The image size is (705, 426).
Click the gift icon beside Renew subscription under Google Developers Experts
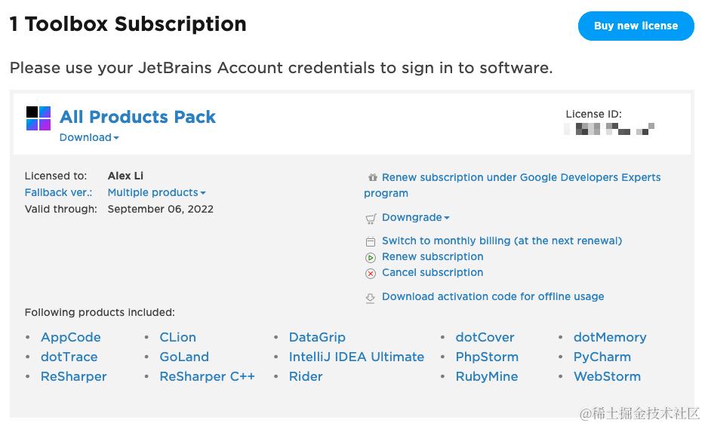point(372,177)
